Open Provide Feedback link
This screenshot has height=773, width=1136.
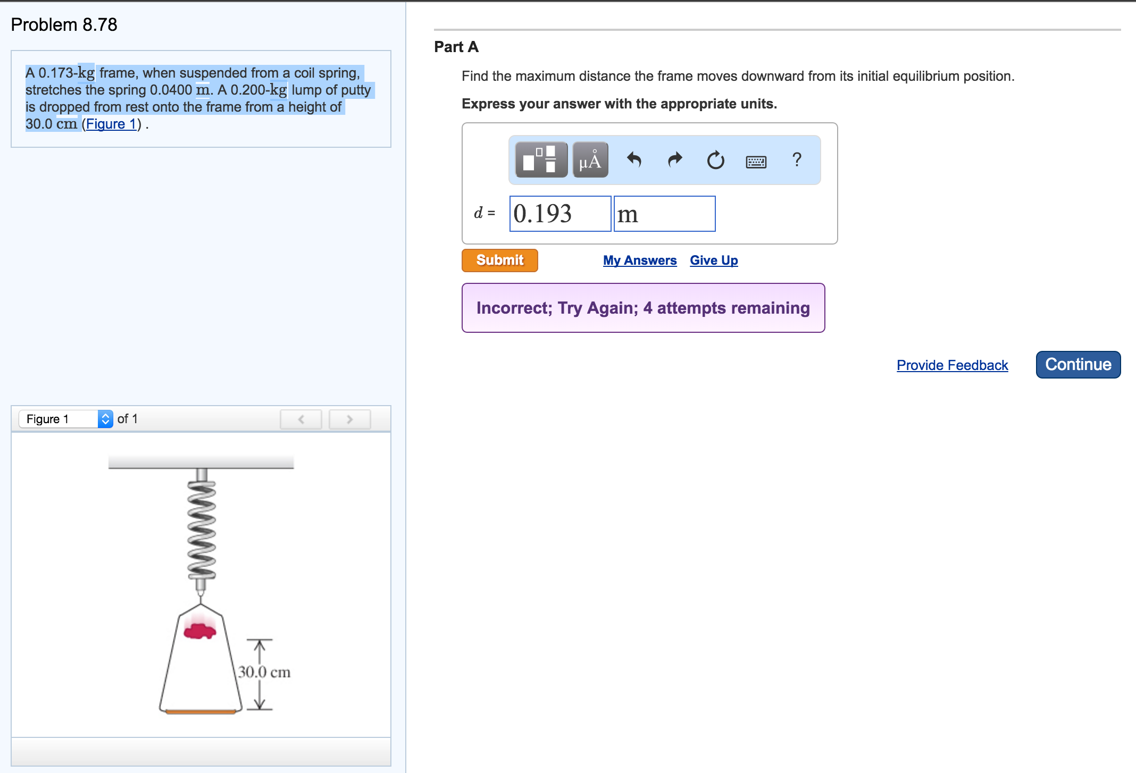(952, 365)
